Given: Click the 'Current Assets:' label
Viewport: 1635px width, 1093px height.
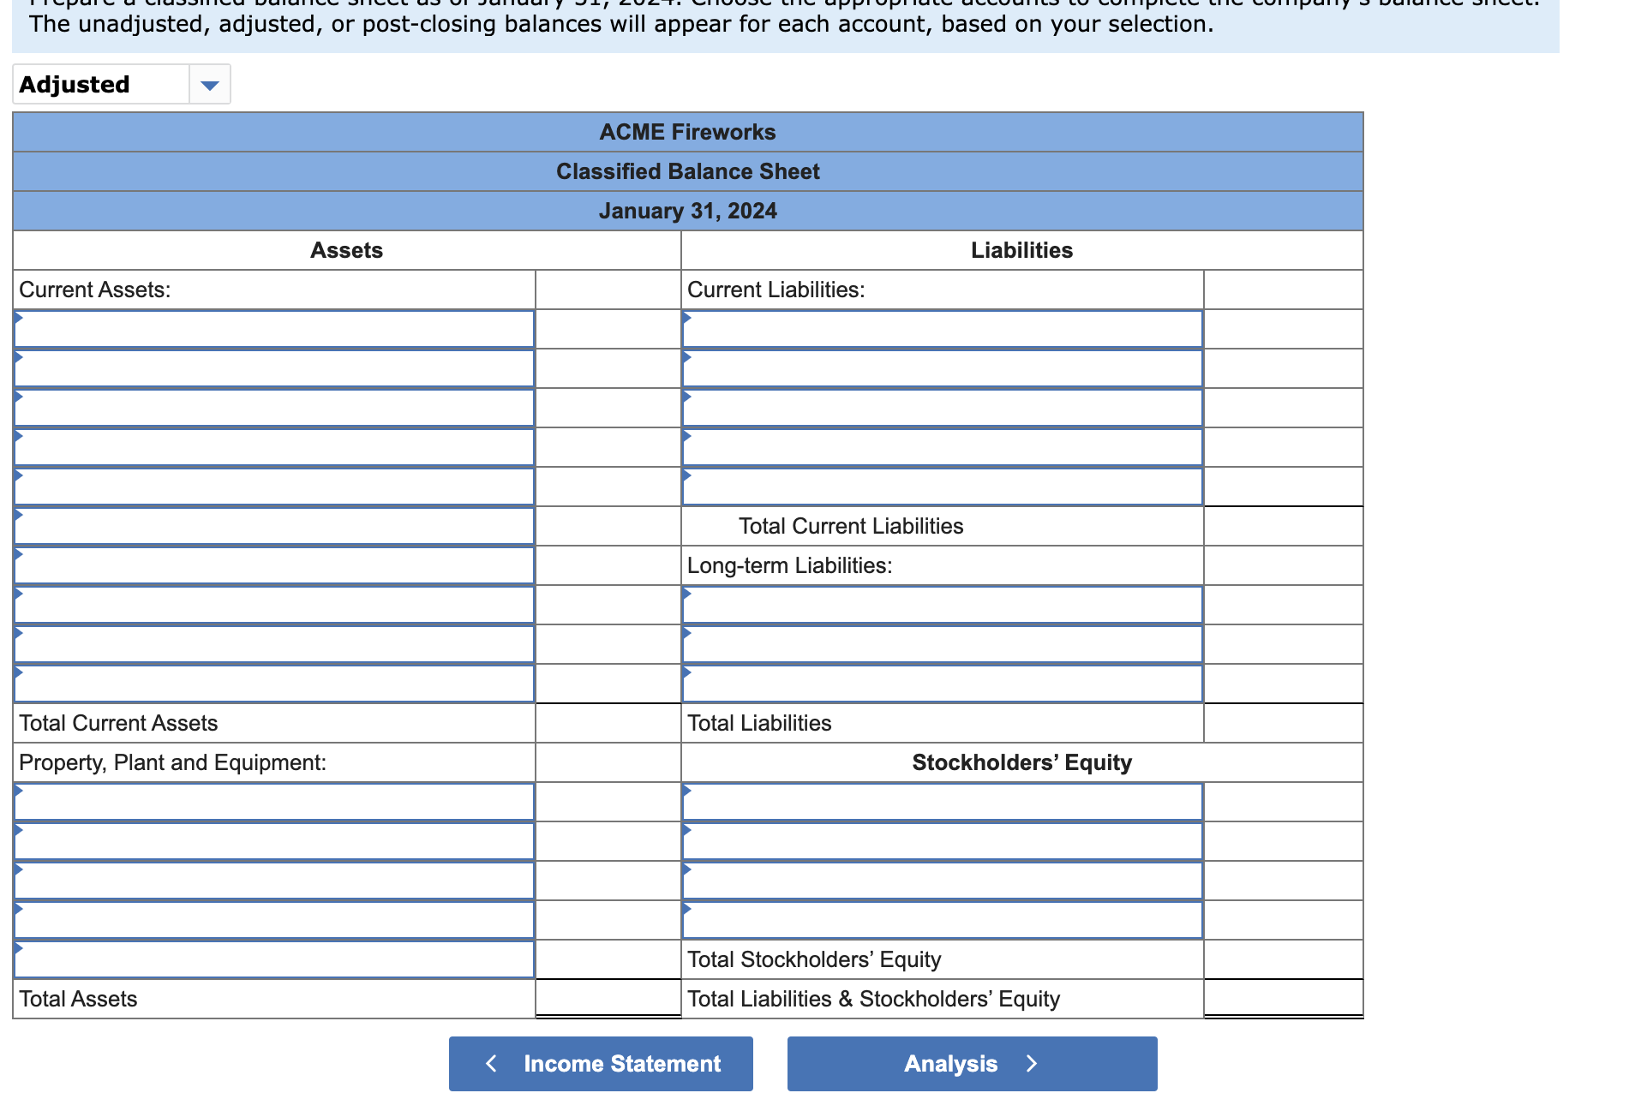Looking at the screenshot, I should point(95,290).
